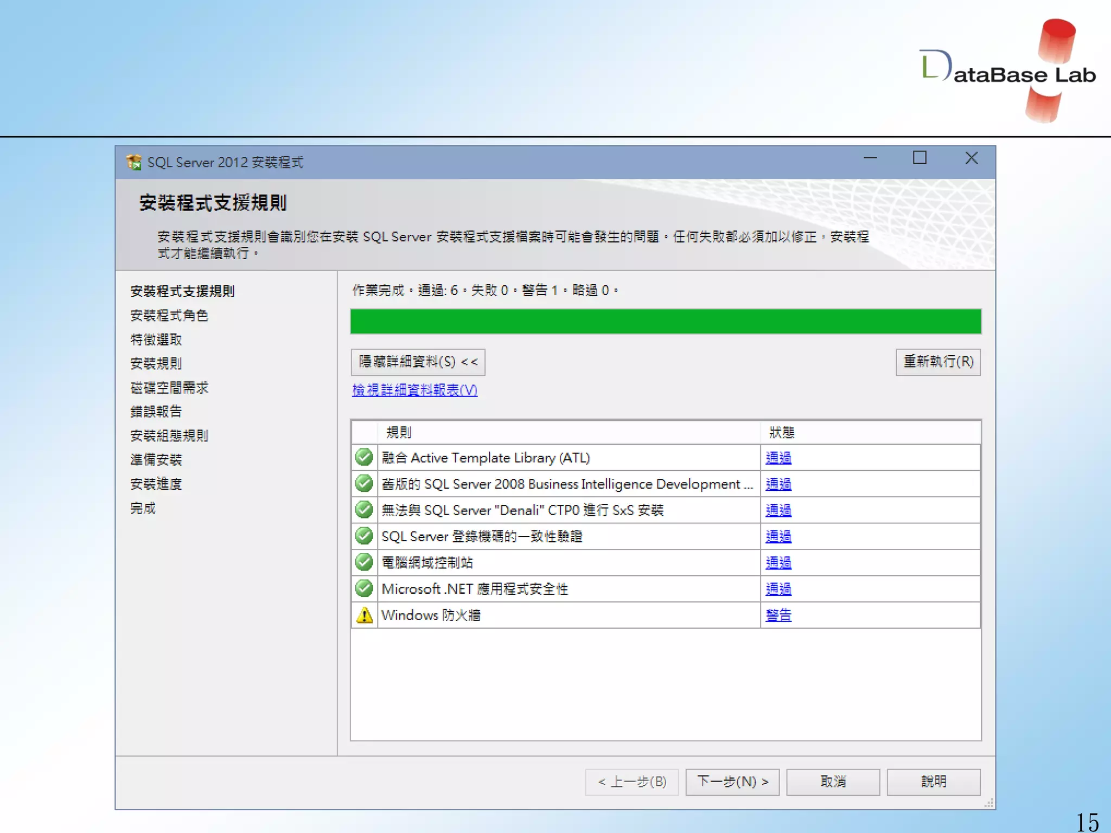Screen dimensions: 1111x833
Task: Click check icon for 登錄機碼一致性驗證 rule
Action: tap(364, 536)
